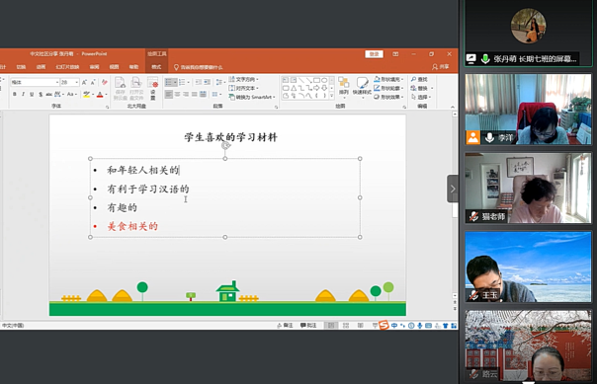The height and width of the screenshot is (384, 597).
Task: Select the oval shape in shapes gallery
Action: tap(324, 80)
